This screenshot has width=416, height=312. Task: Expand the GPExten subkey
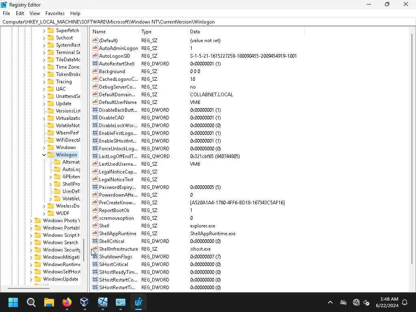tap(50, 177)
